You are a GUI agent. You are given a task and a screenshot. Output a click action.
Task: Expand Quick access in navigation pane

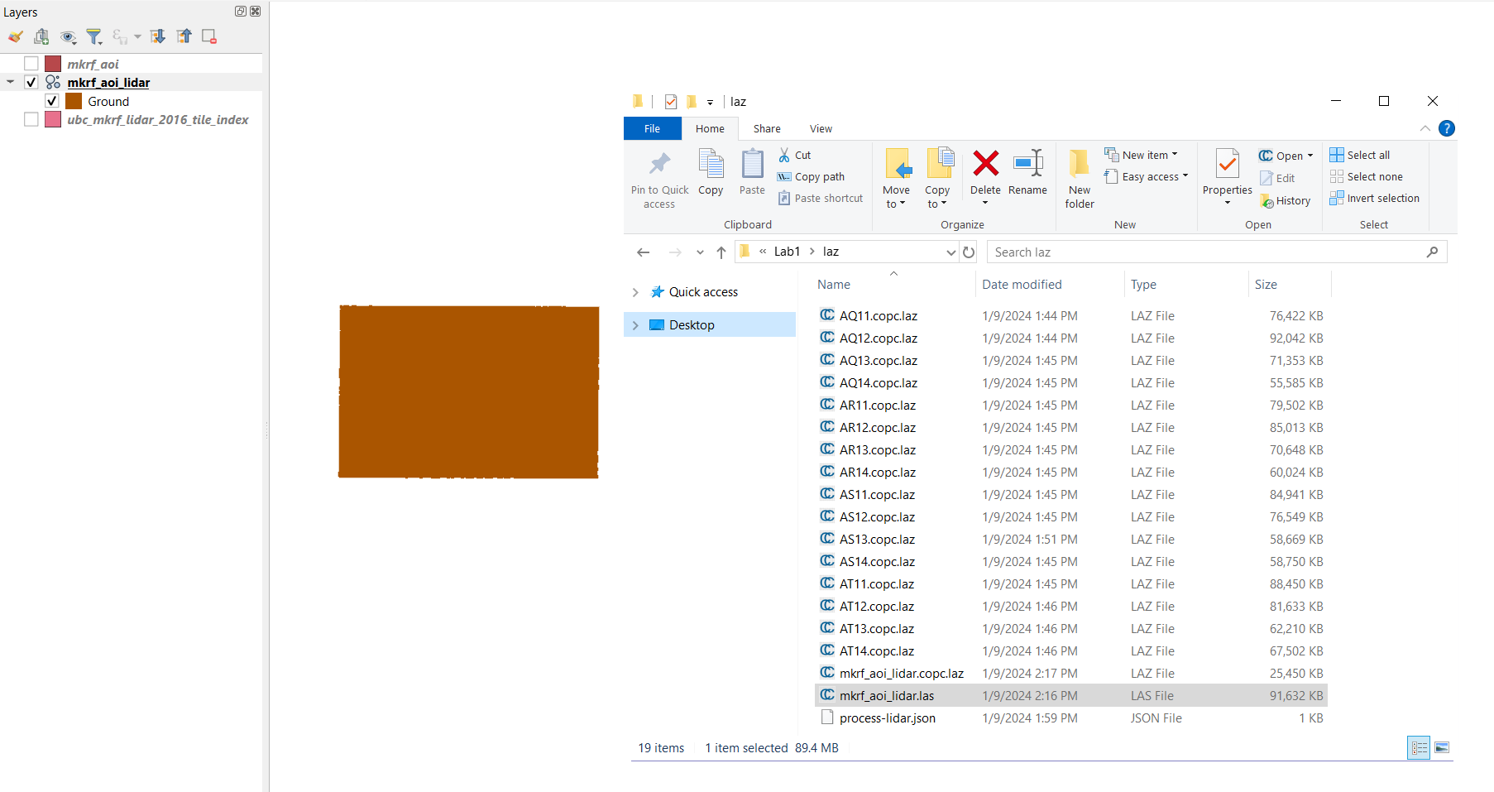point(635,292)
